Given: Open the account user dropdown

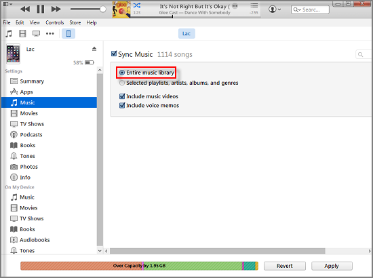Looking at the screenshot, I should [275, 9].
